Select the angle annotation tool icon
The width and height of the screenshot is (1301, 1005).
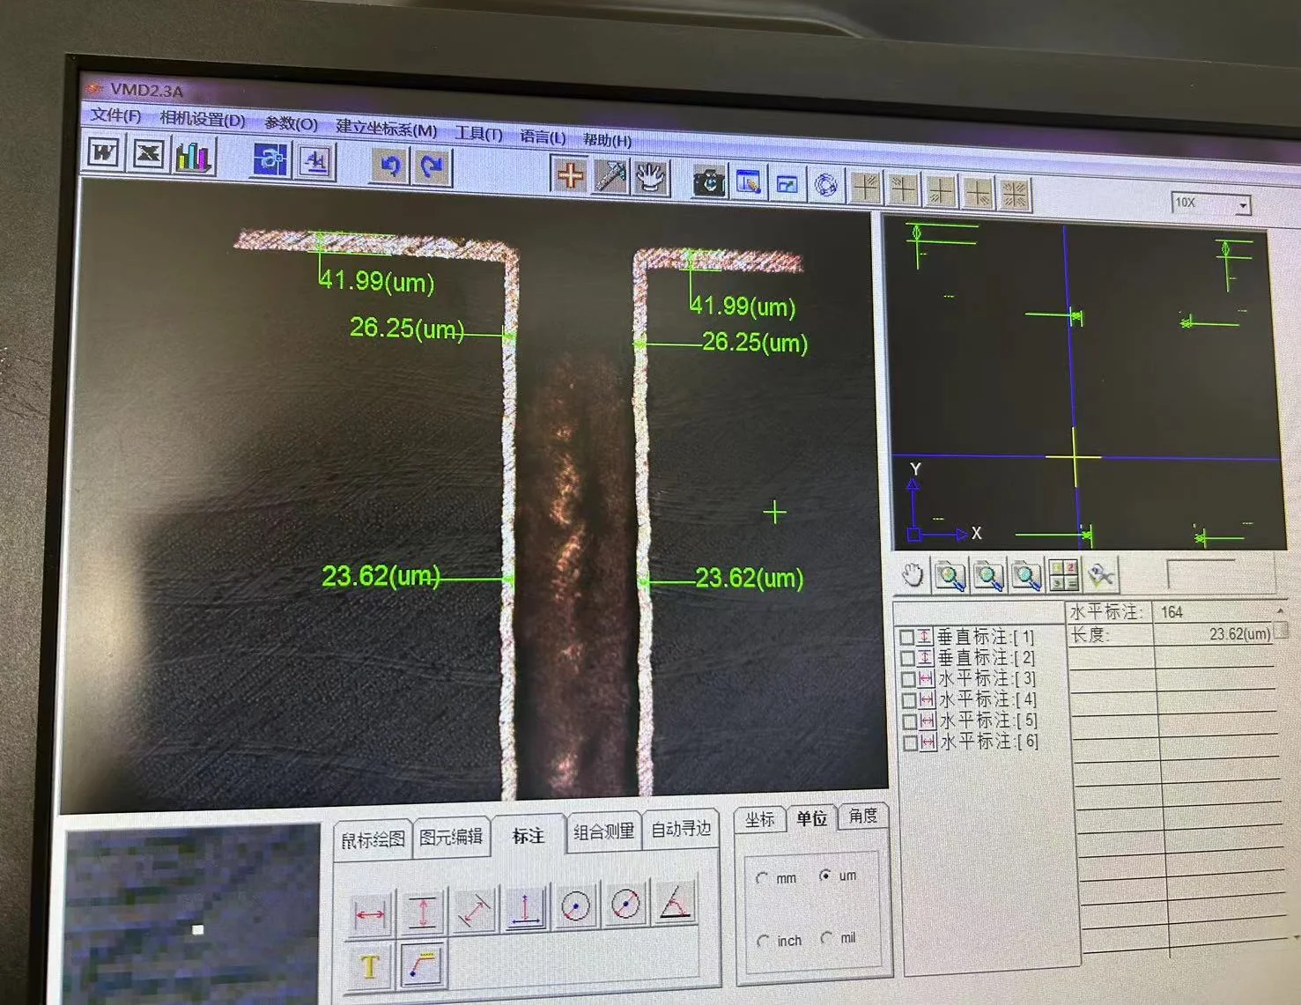click(675, 905)
